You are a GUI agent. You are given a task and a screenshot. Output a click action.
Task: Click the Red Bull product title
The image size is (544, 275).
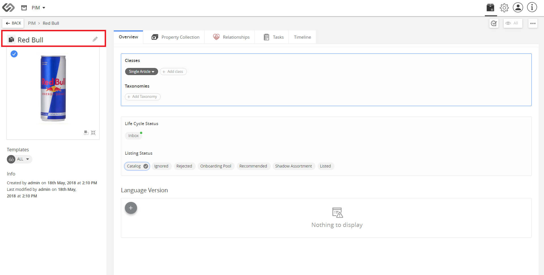tap(30, 40)
